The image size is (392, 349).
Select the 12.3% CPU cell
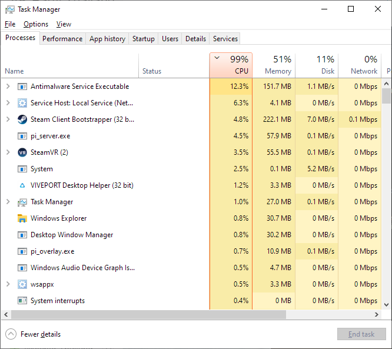[x=231, y=87]
